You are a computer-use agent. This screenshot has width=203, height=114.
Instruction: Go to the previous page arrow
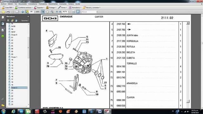point(23,12)
